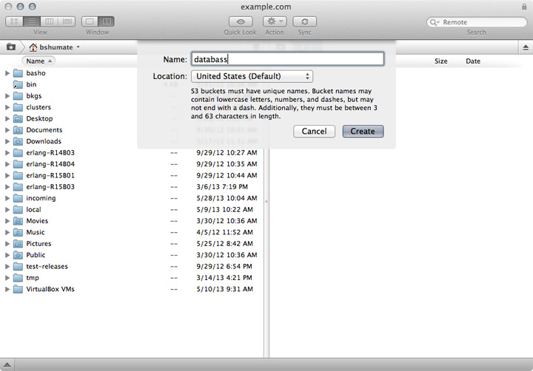Click the bshumate home icon

pyautogui.click(x=33, y=47)
